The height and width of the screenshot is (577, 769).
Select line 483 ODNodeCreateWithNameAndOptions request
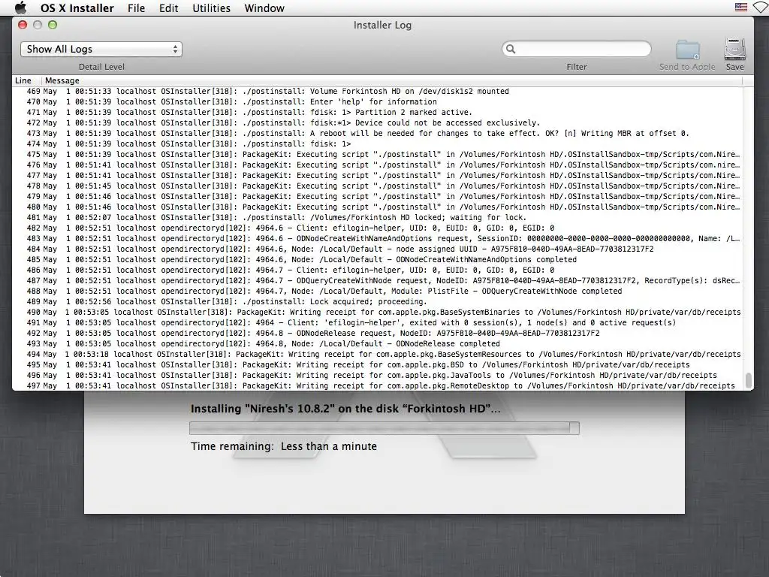pos(378,238)
